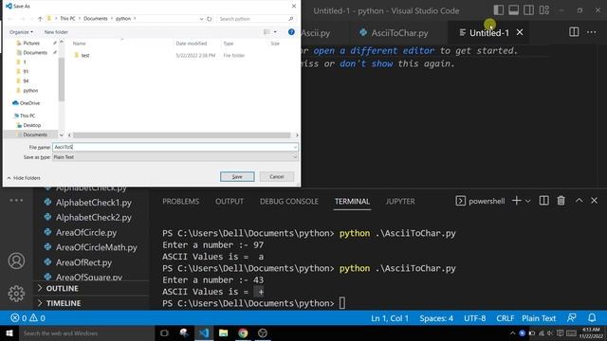Open editor More Actions ellipsis
607x341 pixels.
click(592, 32)
